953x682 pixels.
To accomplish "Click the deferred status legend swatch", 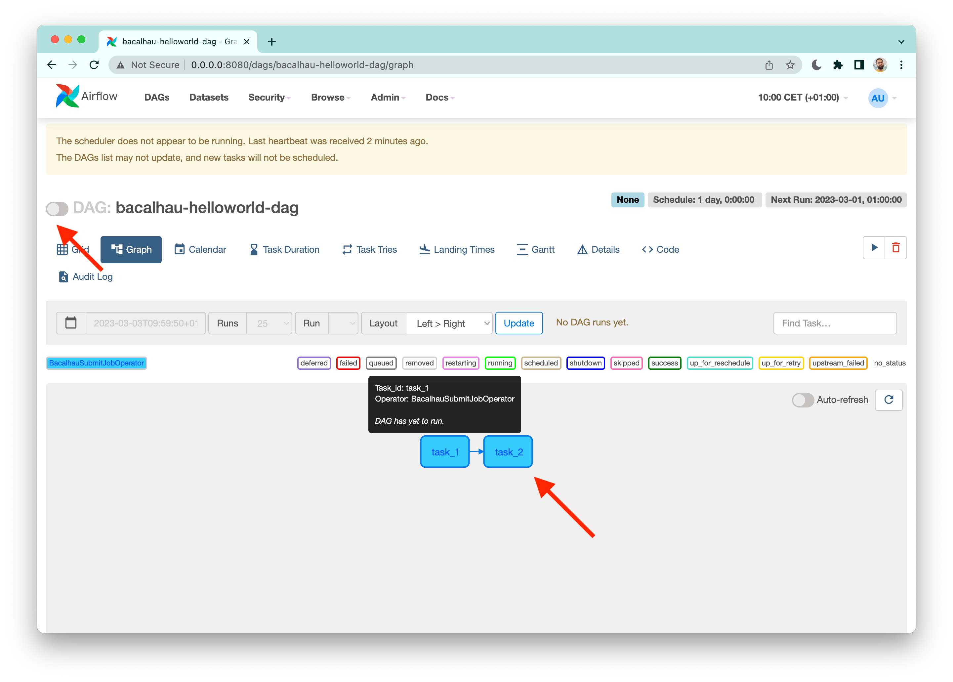I will click(x=313, y=363).
